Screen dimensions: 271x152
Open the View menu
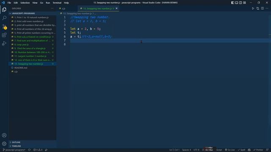pos(35,3)
